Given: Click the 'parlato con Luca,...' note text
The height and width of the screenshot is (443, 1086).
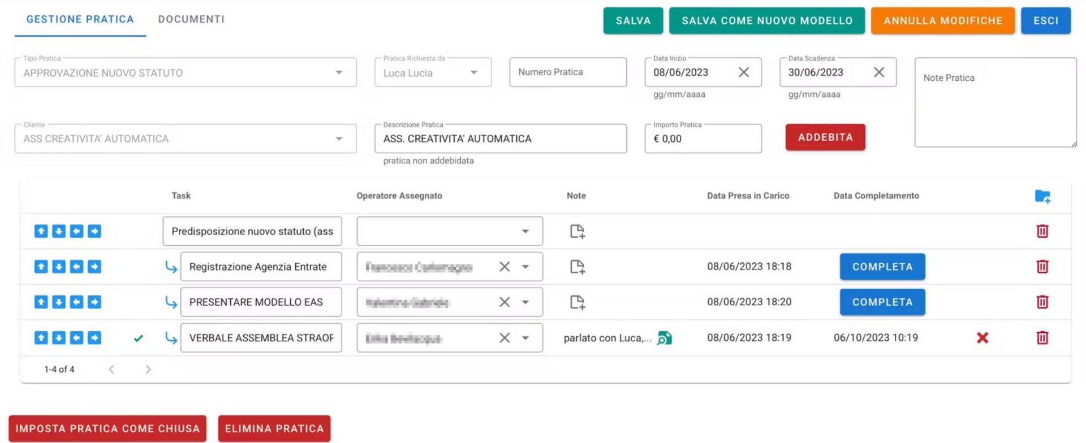Looking at the screenshot, I should tap(607, 338).
